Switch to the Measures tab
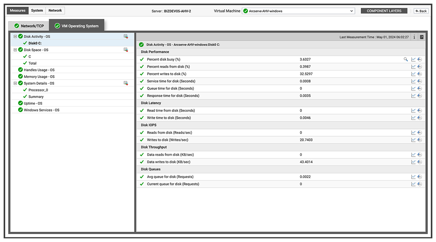This screenshot has height=242, width=436. 18,11
